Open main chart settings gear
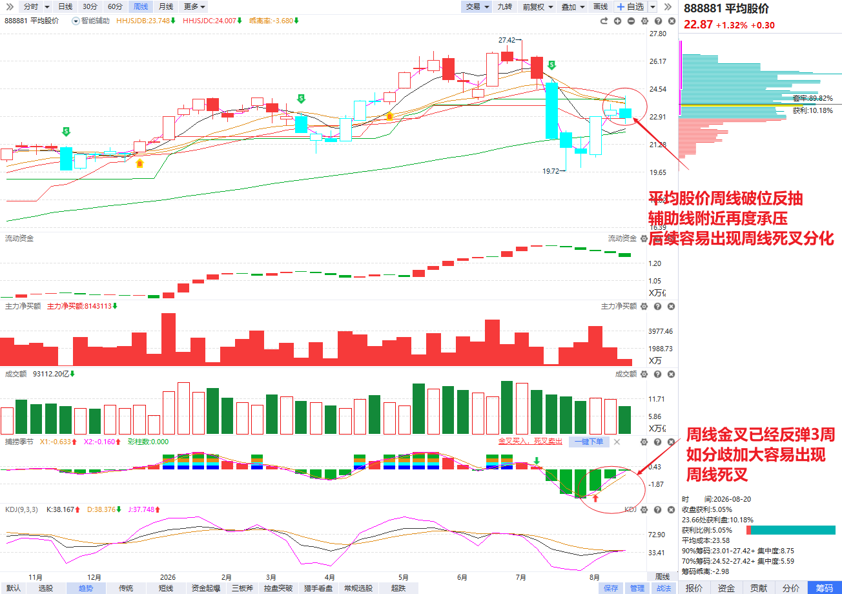 [643, 21]
